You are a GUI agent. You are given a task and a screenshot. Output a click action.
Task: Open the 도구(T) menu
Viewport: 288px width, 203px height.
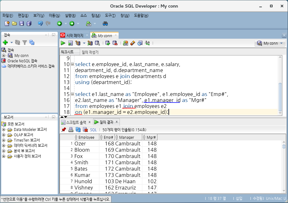(110, 15)
